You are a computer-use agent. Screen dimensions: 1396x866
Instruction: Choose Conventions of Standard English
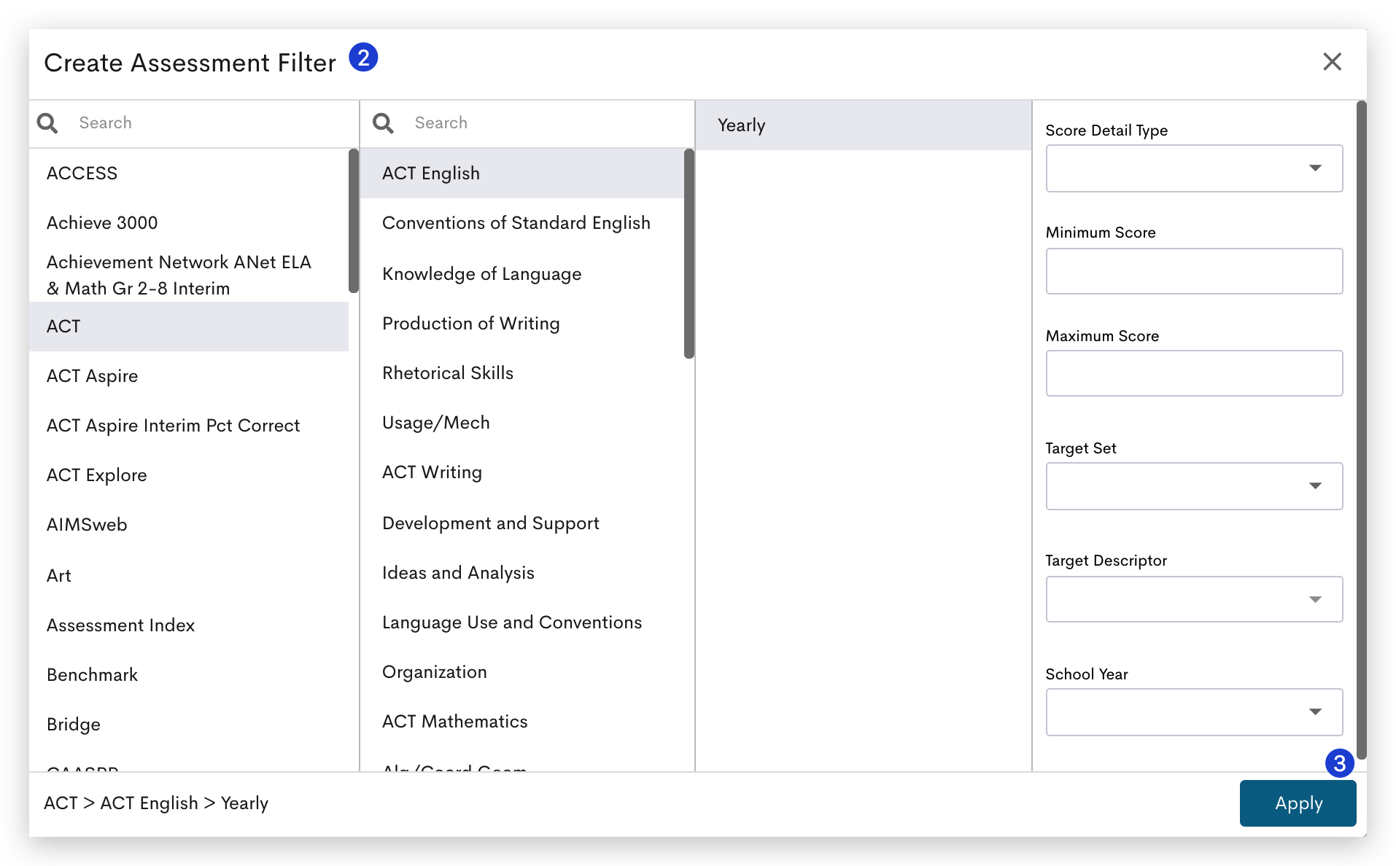point(522,223)
